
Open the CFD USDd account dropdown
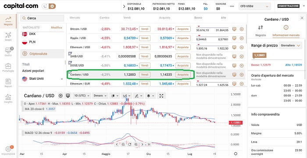tap(254, 6)
